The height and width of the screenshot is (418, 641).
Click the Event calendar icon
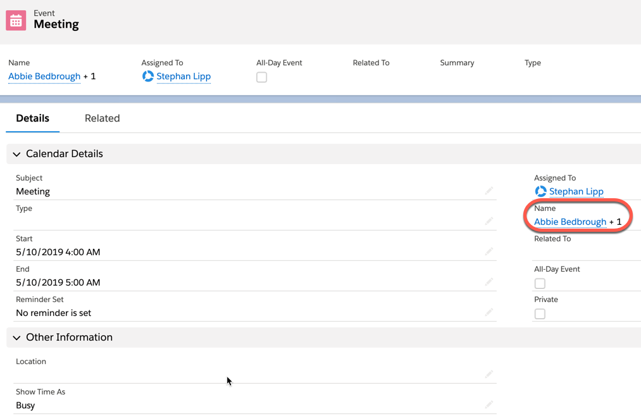pyautogui.click(x=15, y=20)
